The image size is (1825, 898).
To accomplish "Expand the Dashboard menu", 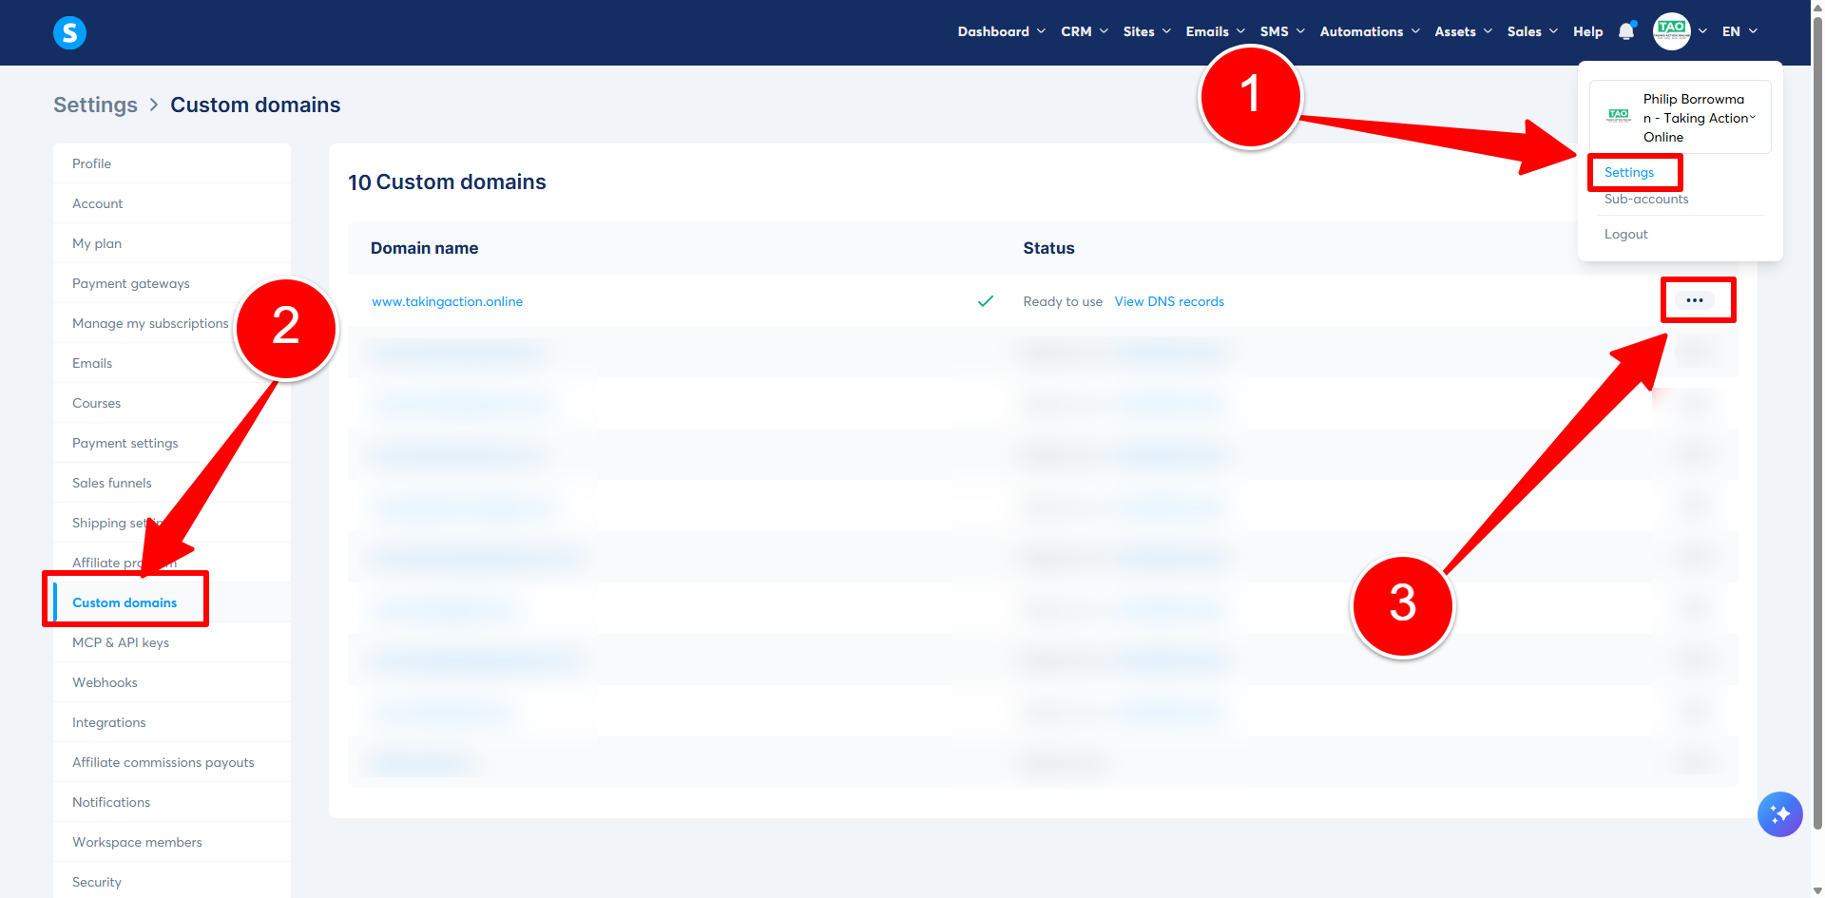I will pos(1002,31).
